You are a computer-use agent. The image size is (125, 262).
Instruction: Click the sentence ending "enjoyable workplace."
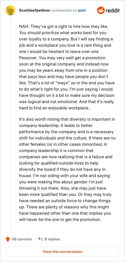[x=54, y=108]
